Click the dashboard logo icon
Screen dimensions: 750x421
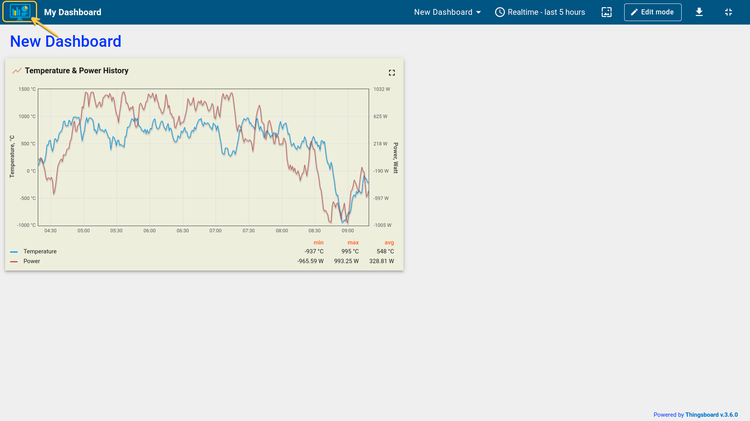[x=20, y=12]
